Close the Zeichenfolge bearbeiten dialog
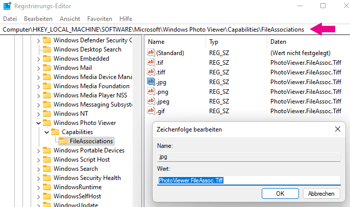 coord(336,130)
